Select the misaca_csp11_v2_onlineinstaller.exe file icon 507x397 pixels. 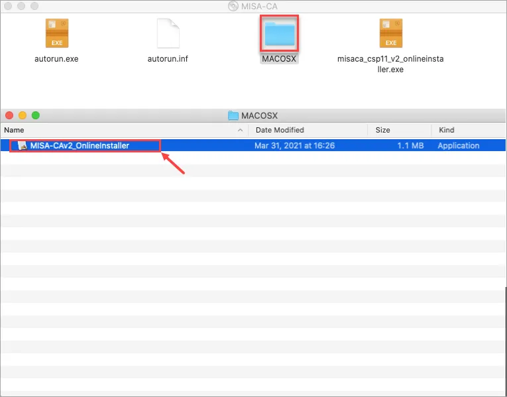click(390, 33)
